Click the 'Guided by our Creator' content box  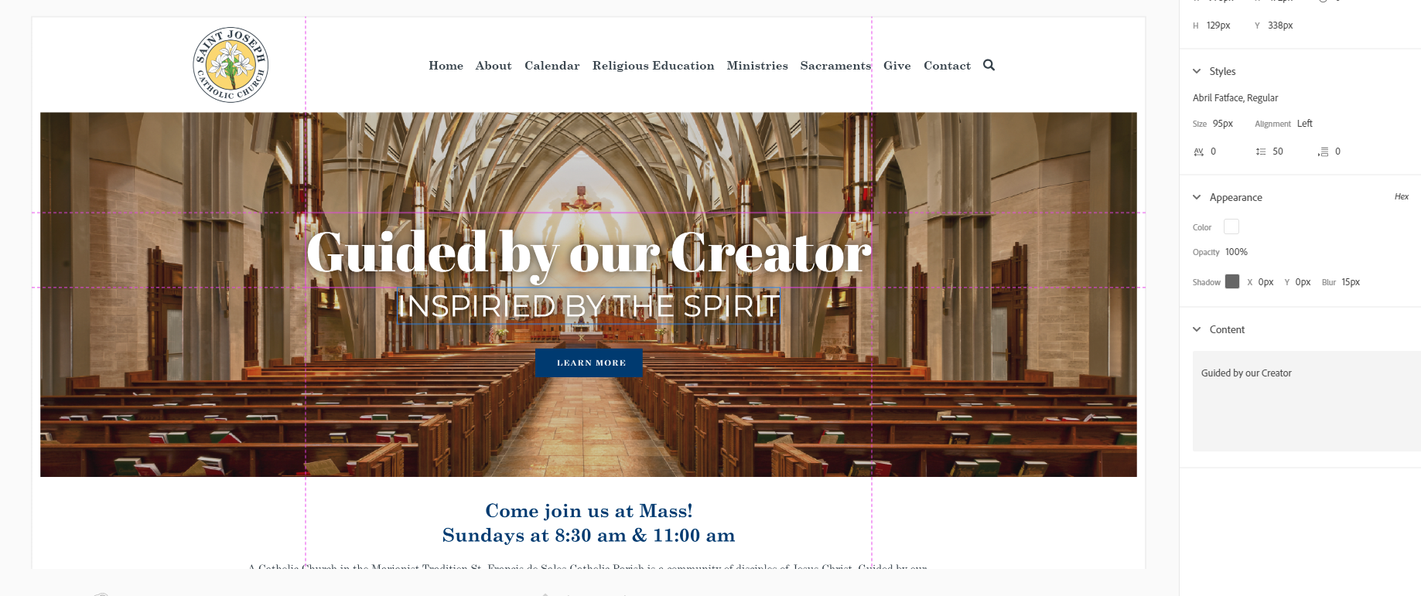(1306, 400)
